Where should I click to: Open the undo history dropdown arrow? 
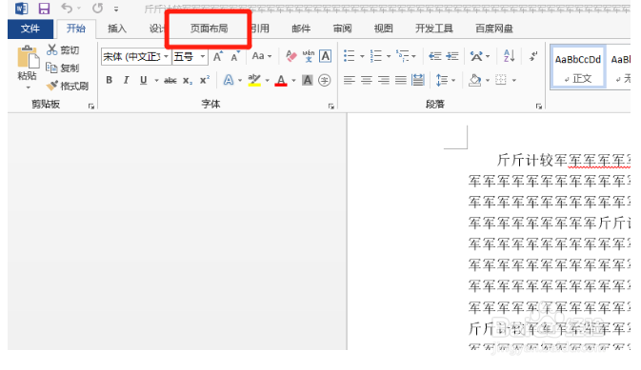pyautogui.click(x=79, y=9)
